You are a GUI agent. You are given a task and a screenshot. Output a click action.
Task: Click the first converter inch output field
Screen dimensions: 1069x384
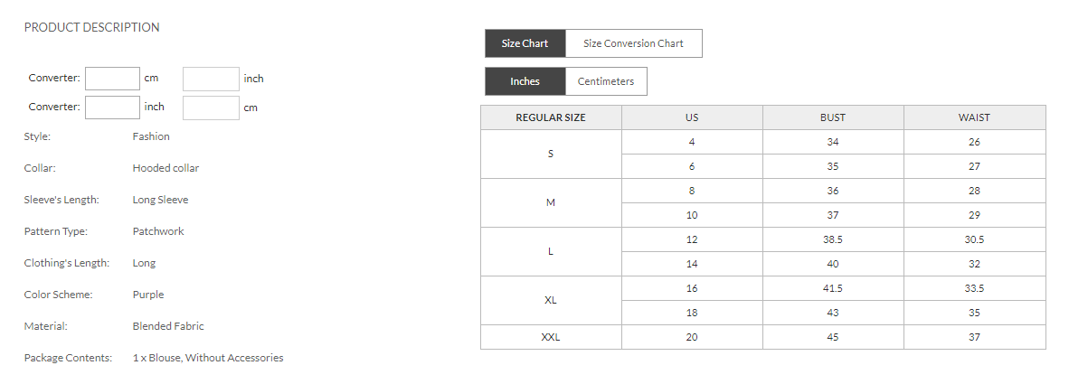coord(211,79)
